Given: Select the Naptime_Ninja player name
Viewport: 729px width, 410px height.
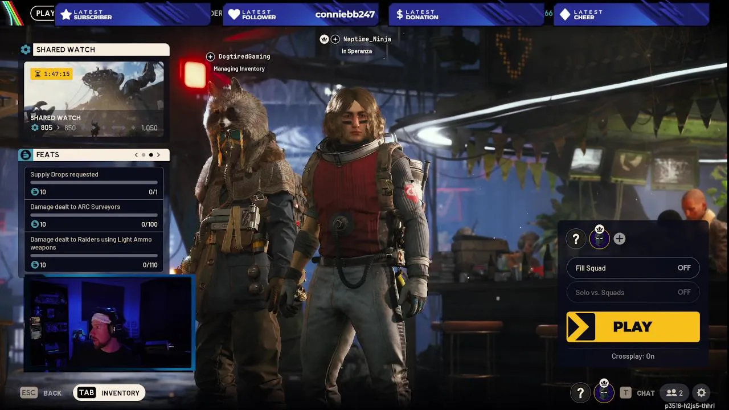Looking at the screenshot, I should 367,39.
